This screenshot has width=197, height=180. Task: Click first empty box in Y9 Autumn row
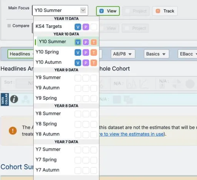78,88
